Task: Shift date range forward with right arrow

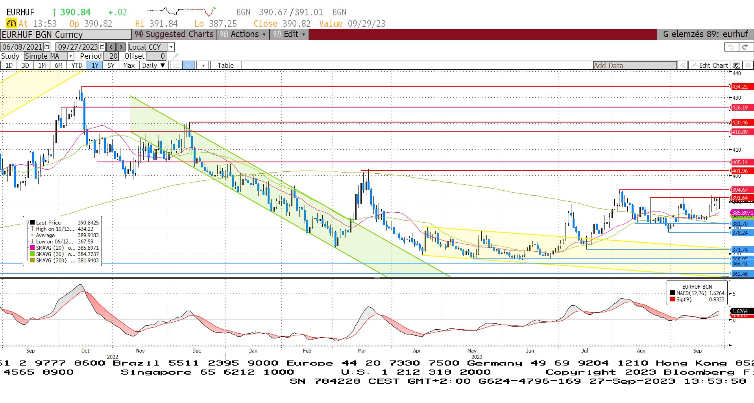Action: 121,47
